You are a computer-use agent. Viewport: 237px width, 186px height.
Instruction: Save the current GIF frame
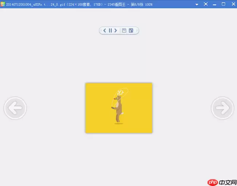124,31
